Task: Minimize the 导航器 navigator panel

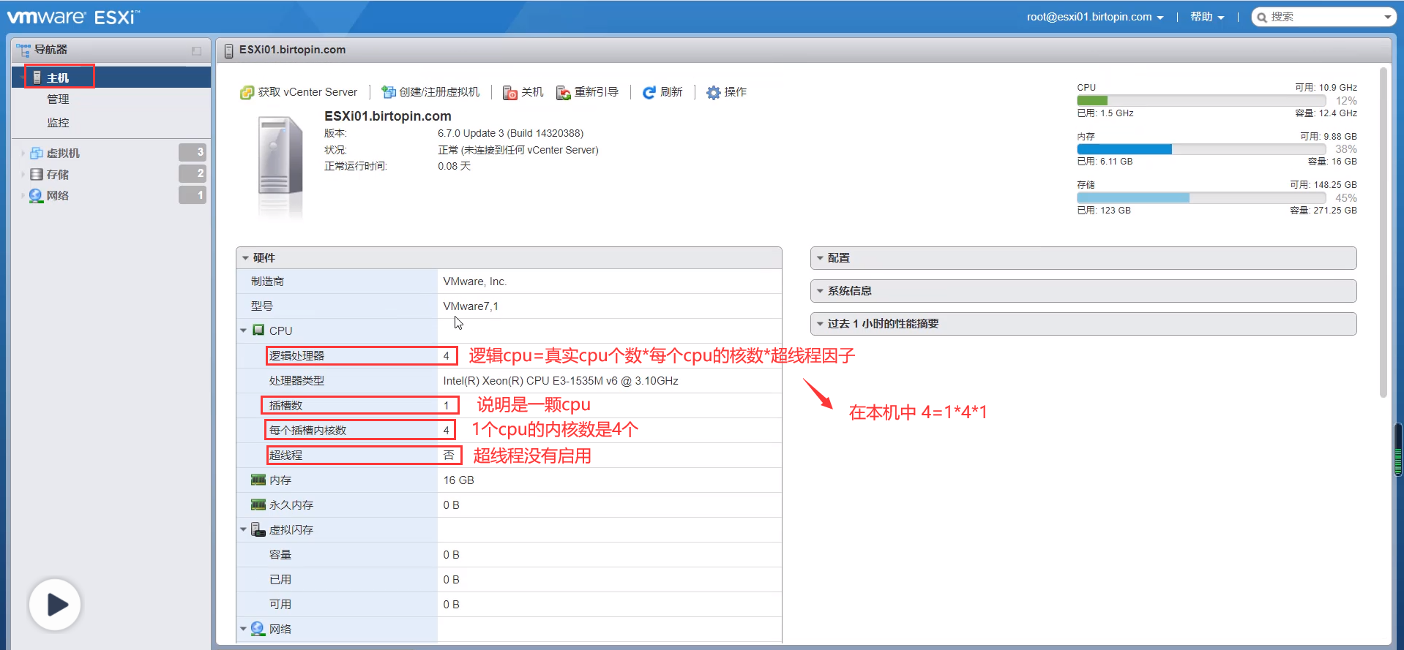Action: [196, 50]
